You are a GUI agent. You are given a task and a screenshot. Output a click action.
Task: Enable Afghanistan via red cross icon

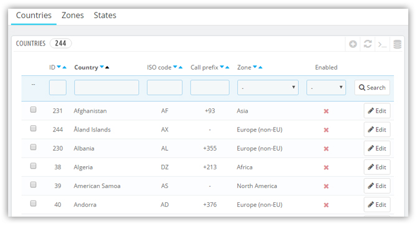(326, 111)
